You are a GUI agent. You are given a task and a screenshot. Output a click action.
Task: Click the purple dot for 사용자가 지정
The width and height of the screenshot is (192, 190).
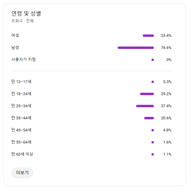(x=153, y=60)
